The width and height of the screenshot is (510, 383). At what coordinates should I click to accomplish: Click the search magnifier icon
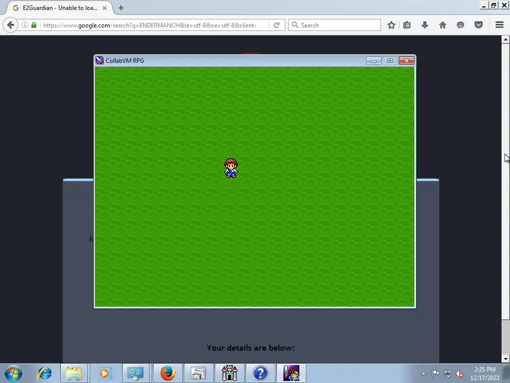(295, 25)
